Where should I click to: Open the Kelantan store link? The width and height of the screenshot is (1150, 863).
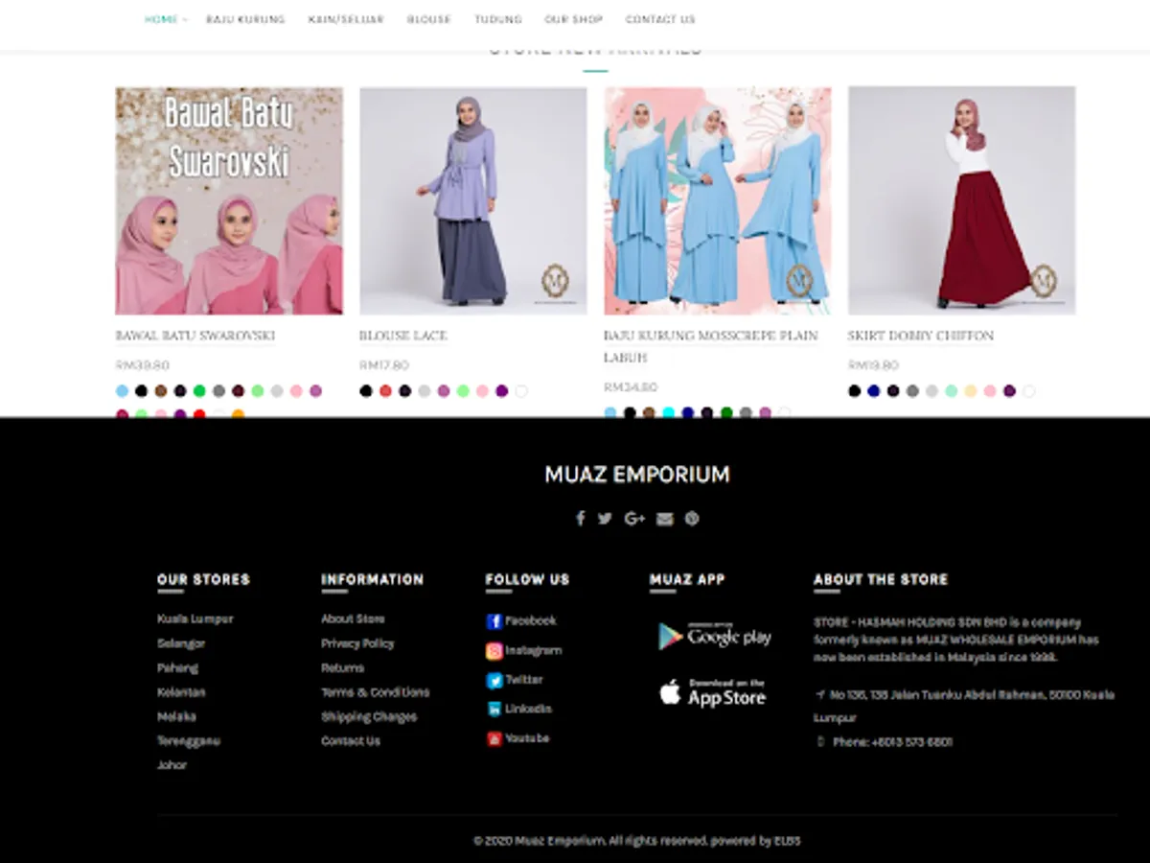tap(181, 692)
